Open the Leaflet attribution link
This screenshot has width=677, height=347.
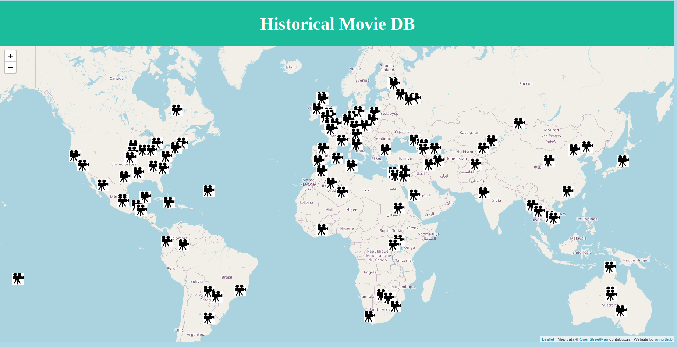(x=548, y=339)
